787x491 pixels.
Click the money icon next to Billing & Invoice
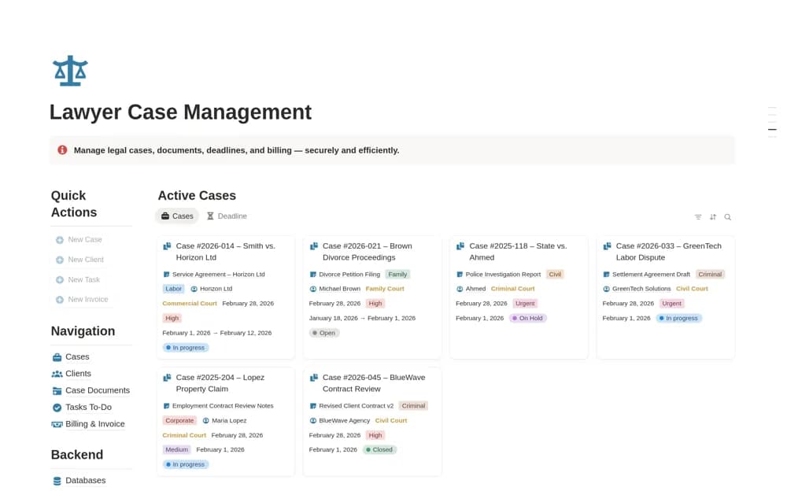click(57, 424)
